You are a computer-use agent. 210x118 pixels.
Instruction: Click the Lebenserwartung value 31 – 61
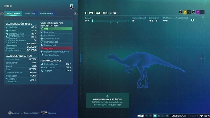pos(33,72)
